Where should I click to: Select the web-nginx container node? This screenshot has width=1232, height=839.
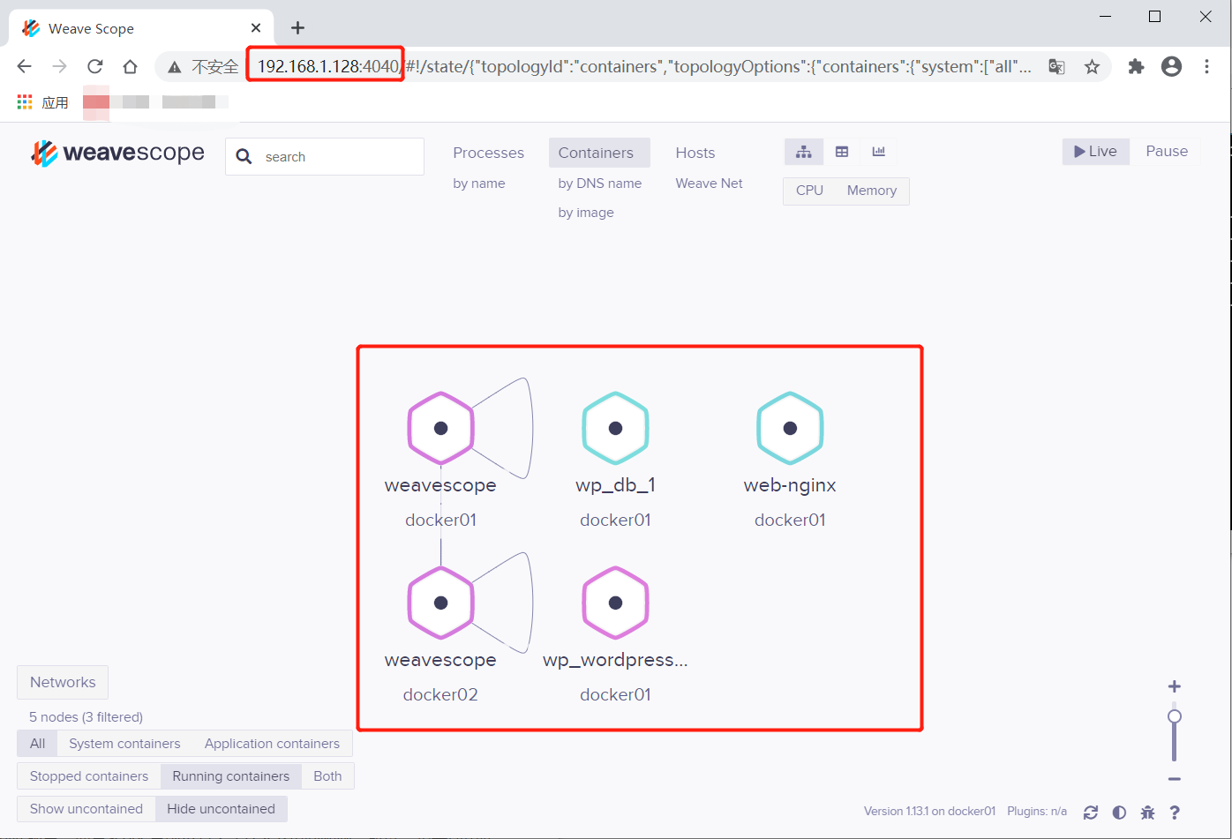[x=790, y=428]
